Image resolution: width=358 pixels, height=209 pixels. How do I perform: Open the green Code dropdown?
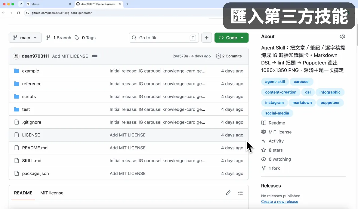pos(231,37)
